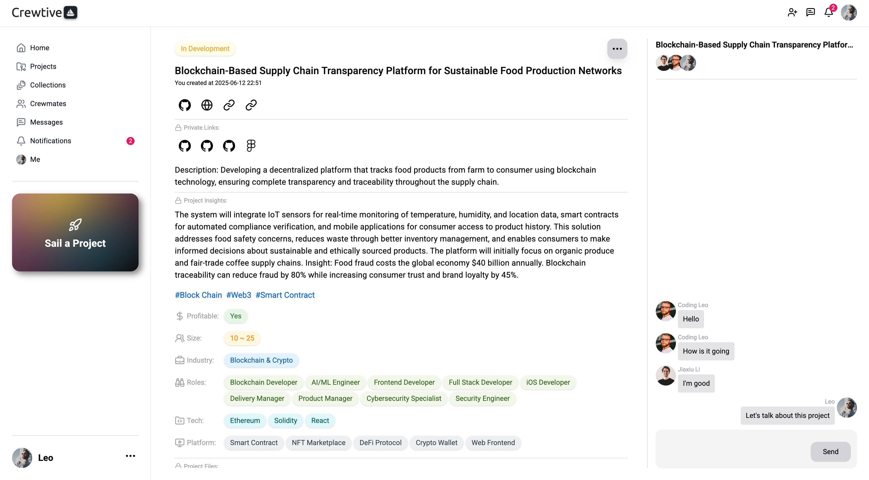Click the chat members avatar group
The width and height of the screenshot is (869, 480).
[x=675, y=63]
